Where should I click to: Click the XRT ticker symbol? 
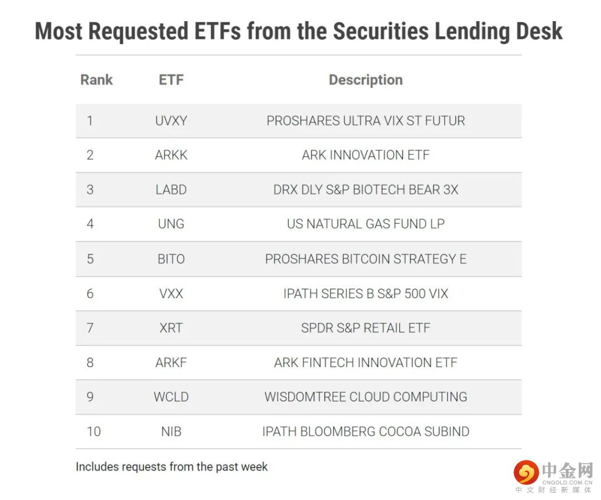(171, 328)
